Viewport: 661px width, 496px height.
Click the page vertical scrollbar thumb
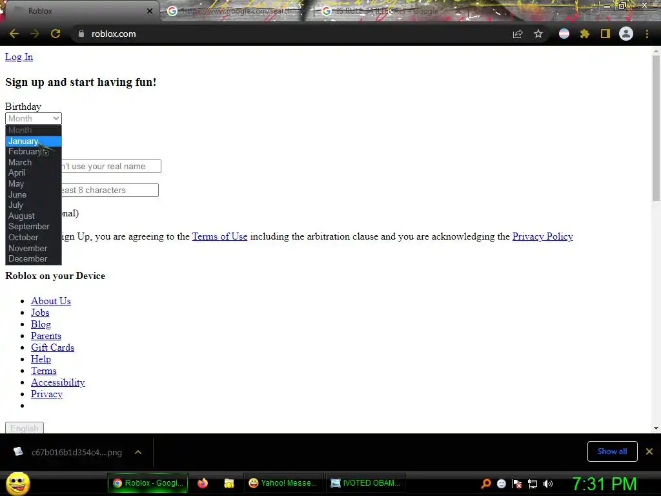click(x=656, y=127)
